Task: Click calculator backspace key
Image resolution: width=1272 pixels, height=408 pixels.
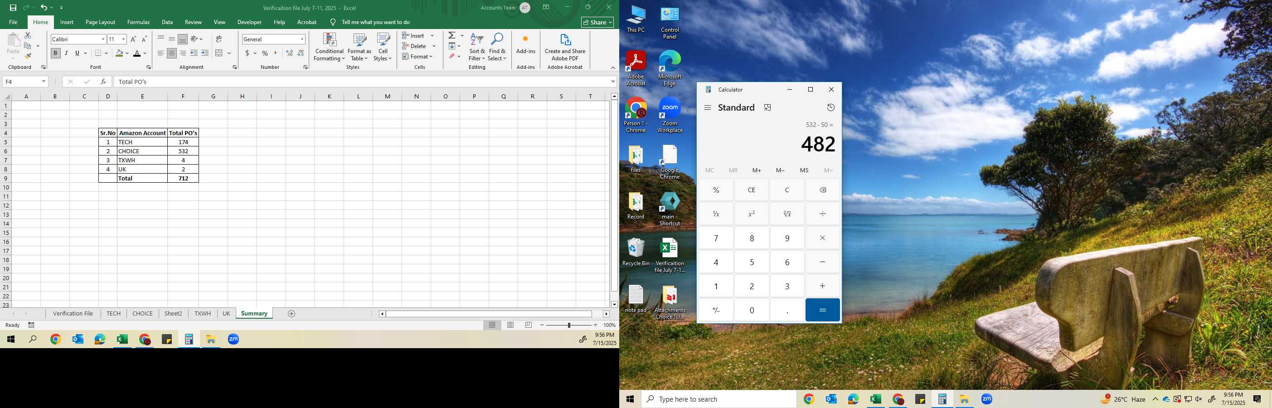Action: (823, 190)
